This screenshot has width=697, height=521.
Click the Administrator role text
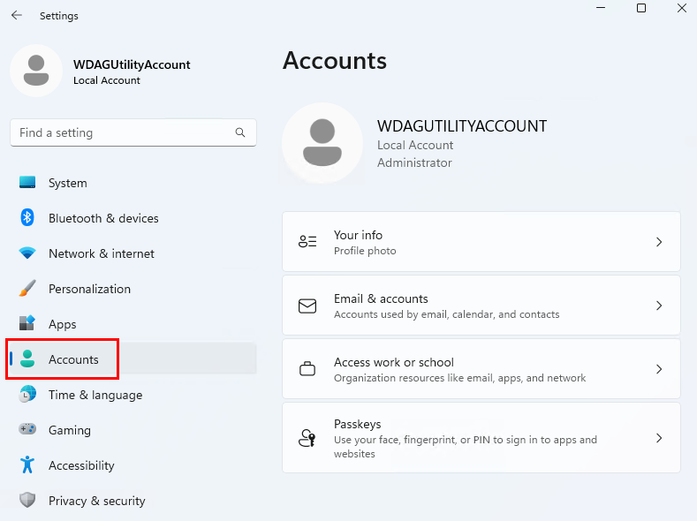click(414, 162)
